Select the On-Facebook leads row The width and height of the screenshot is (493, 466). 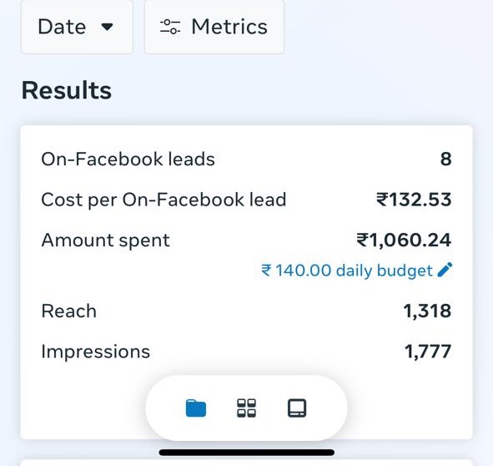coord(247,159)
